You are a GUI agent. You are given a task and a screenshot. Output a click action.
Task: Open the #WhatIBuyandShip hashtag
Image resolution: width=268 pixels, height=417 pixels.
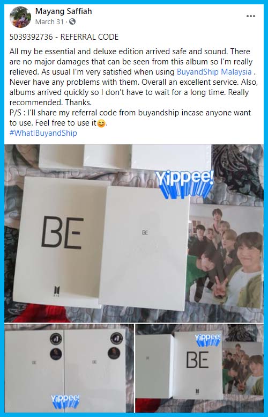(x=43, y=133)
